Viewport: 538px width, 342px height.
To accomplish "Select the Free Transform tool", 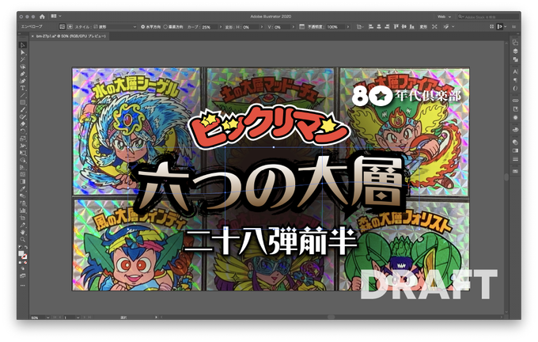I will click(x=23, y=153).
